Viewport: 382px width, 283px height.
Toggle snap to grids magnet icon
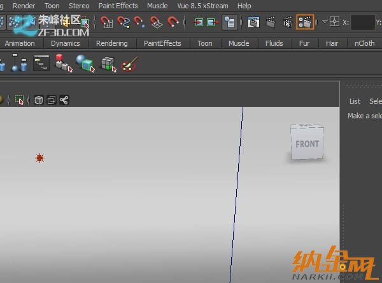click(x=107, y=22)
